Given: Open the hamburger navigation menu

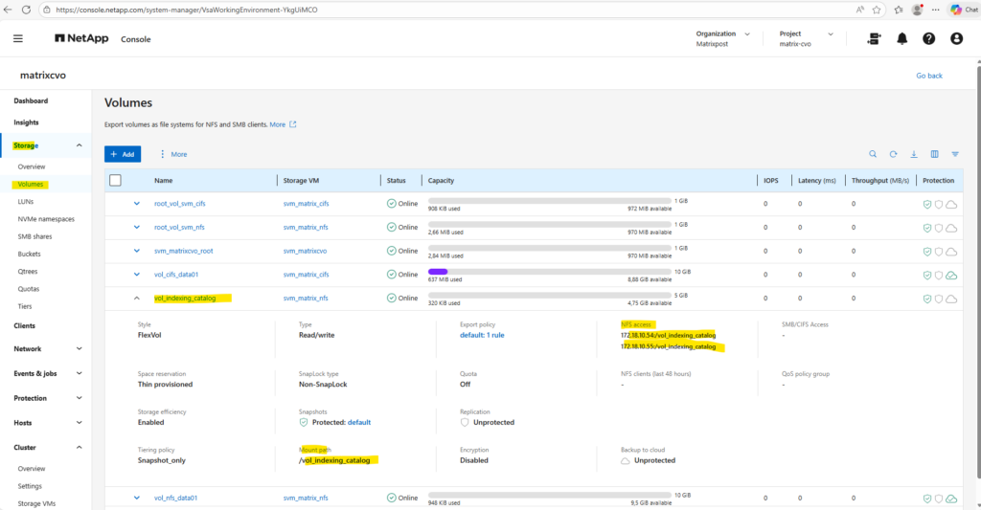Looking at the screenshot, I should (18, 39).
